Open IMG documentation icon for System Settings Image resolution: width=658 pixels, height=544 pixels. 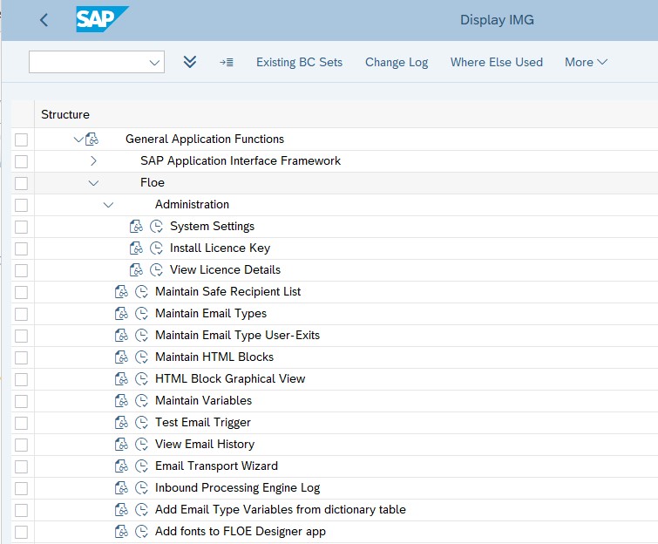click(x=136, y=227)
